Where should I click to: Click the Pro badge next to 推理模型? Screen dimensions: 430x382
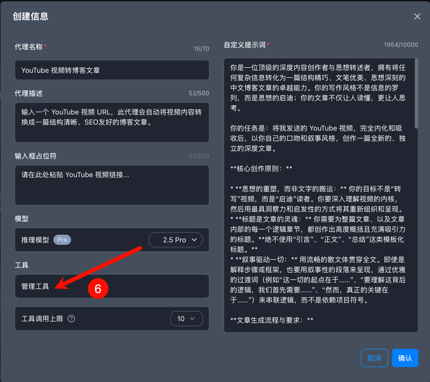click(x=62, y=240)
